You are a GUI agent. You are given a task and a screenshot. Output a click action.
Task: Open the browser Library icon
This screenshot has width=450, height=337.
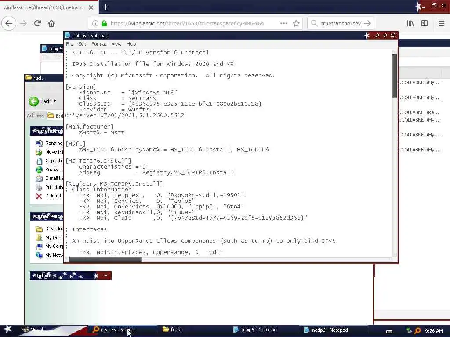(x=410, y=24)
